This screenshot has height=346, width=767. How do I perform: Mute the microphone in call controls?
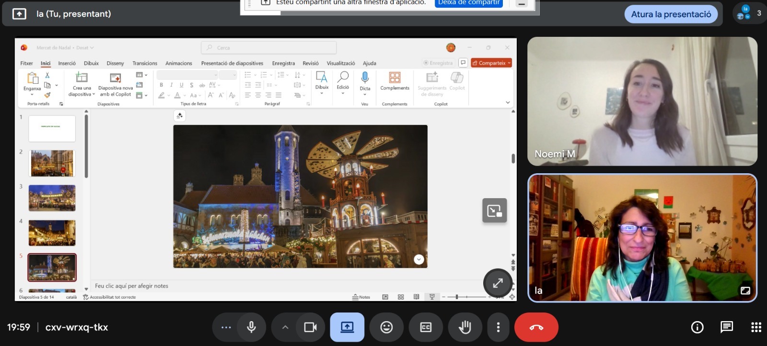(x=251, y=327)
